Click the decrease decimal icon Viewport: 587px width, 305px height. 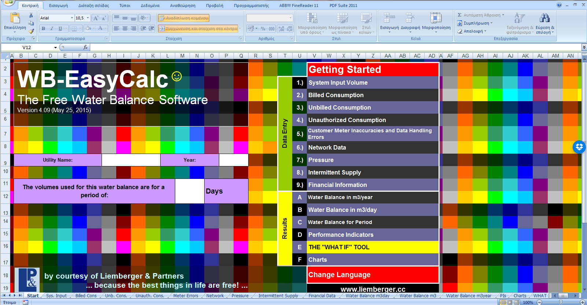pyautogui.click(x=289, y=28)
